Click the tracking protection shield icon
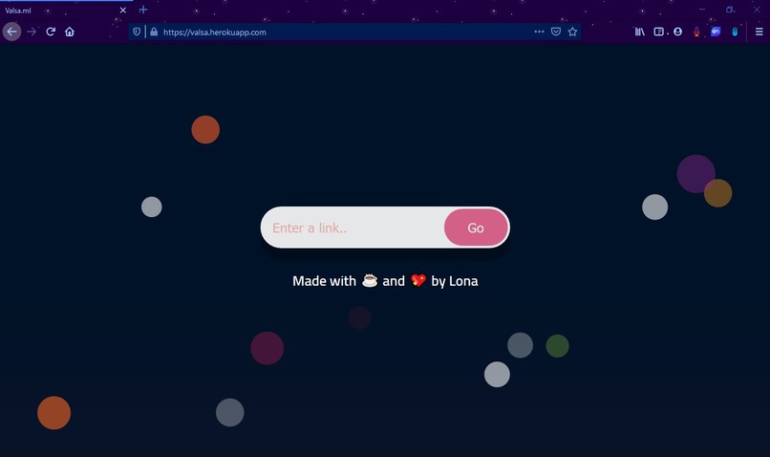770x457 pixels. pyautogui.click(x=137, y=32)
